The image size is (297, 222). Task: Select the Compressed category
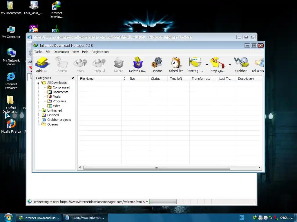coord(61,87)
